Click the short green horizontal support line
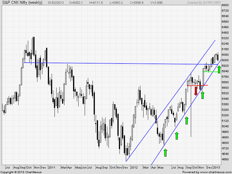This screenshot has height=174, width=232. (211, 72)
